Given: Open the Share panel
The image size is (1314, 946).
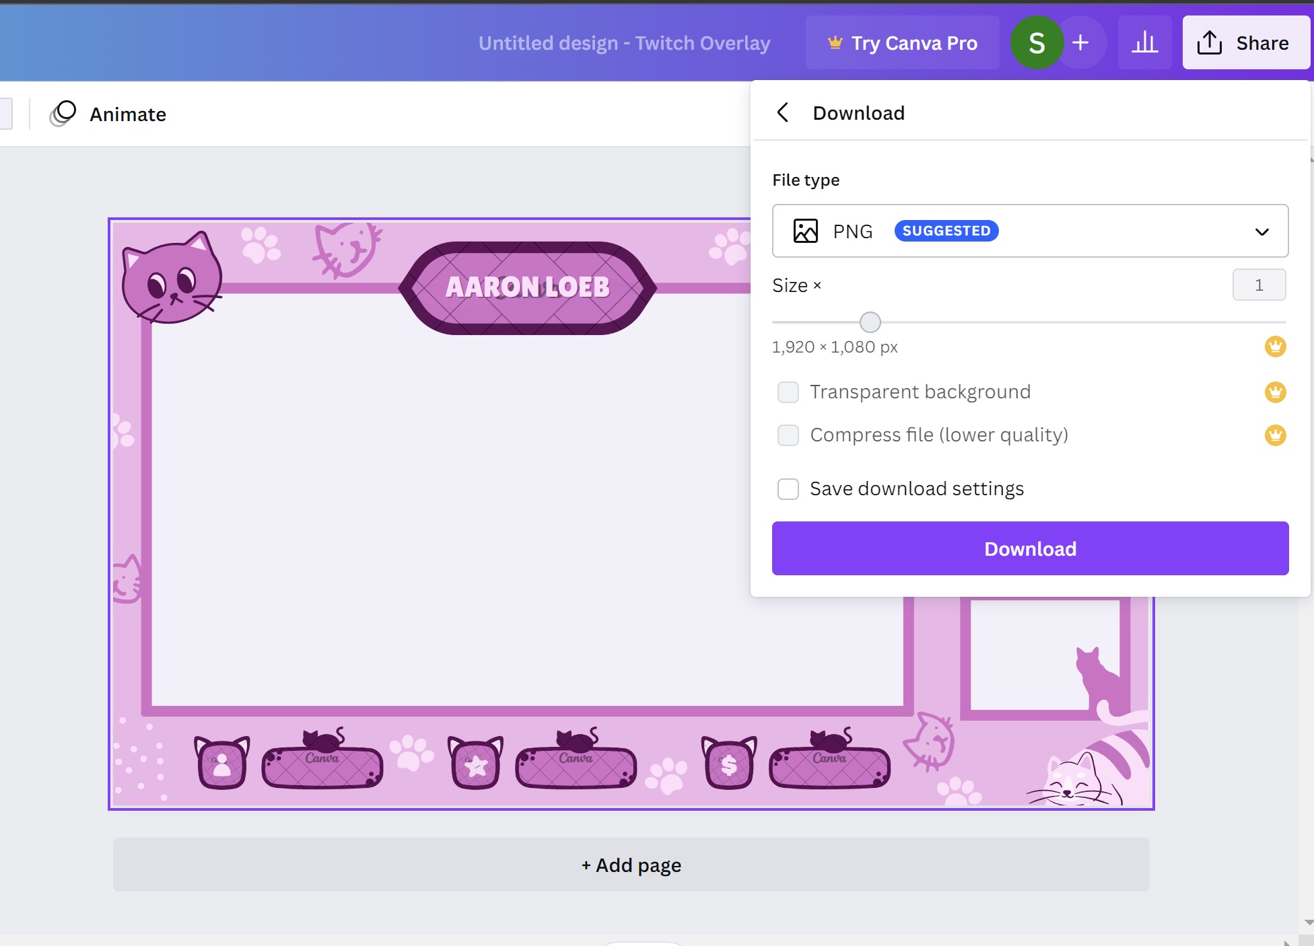Looking at the screenshot, I should pos(1245,42).
